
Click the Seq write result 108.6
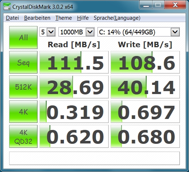(145, 62)
